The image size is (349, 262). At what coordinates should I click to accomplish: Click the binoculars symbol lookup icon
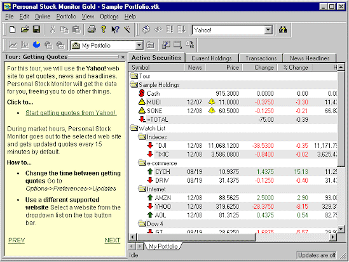(283, 30)
